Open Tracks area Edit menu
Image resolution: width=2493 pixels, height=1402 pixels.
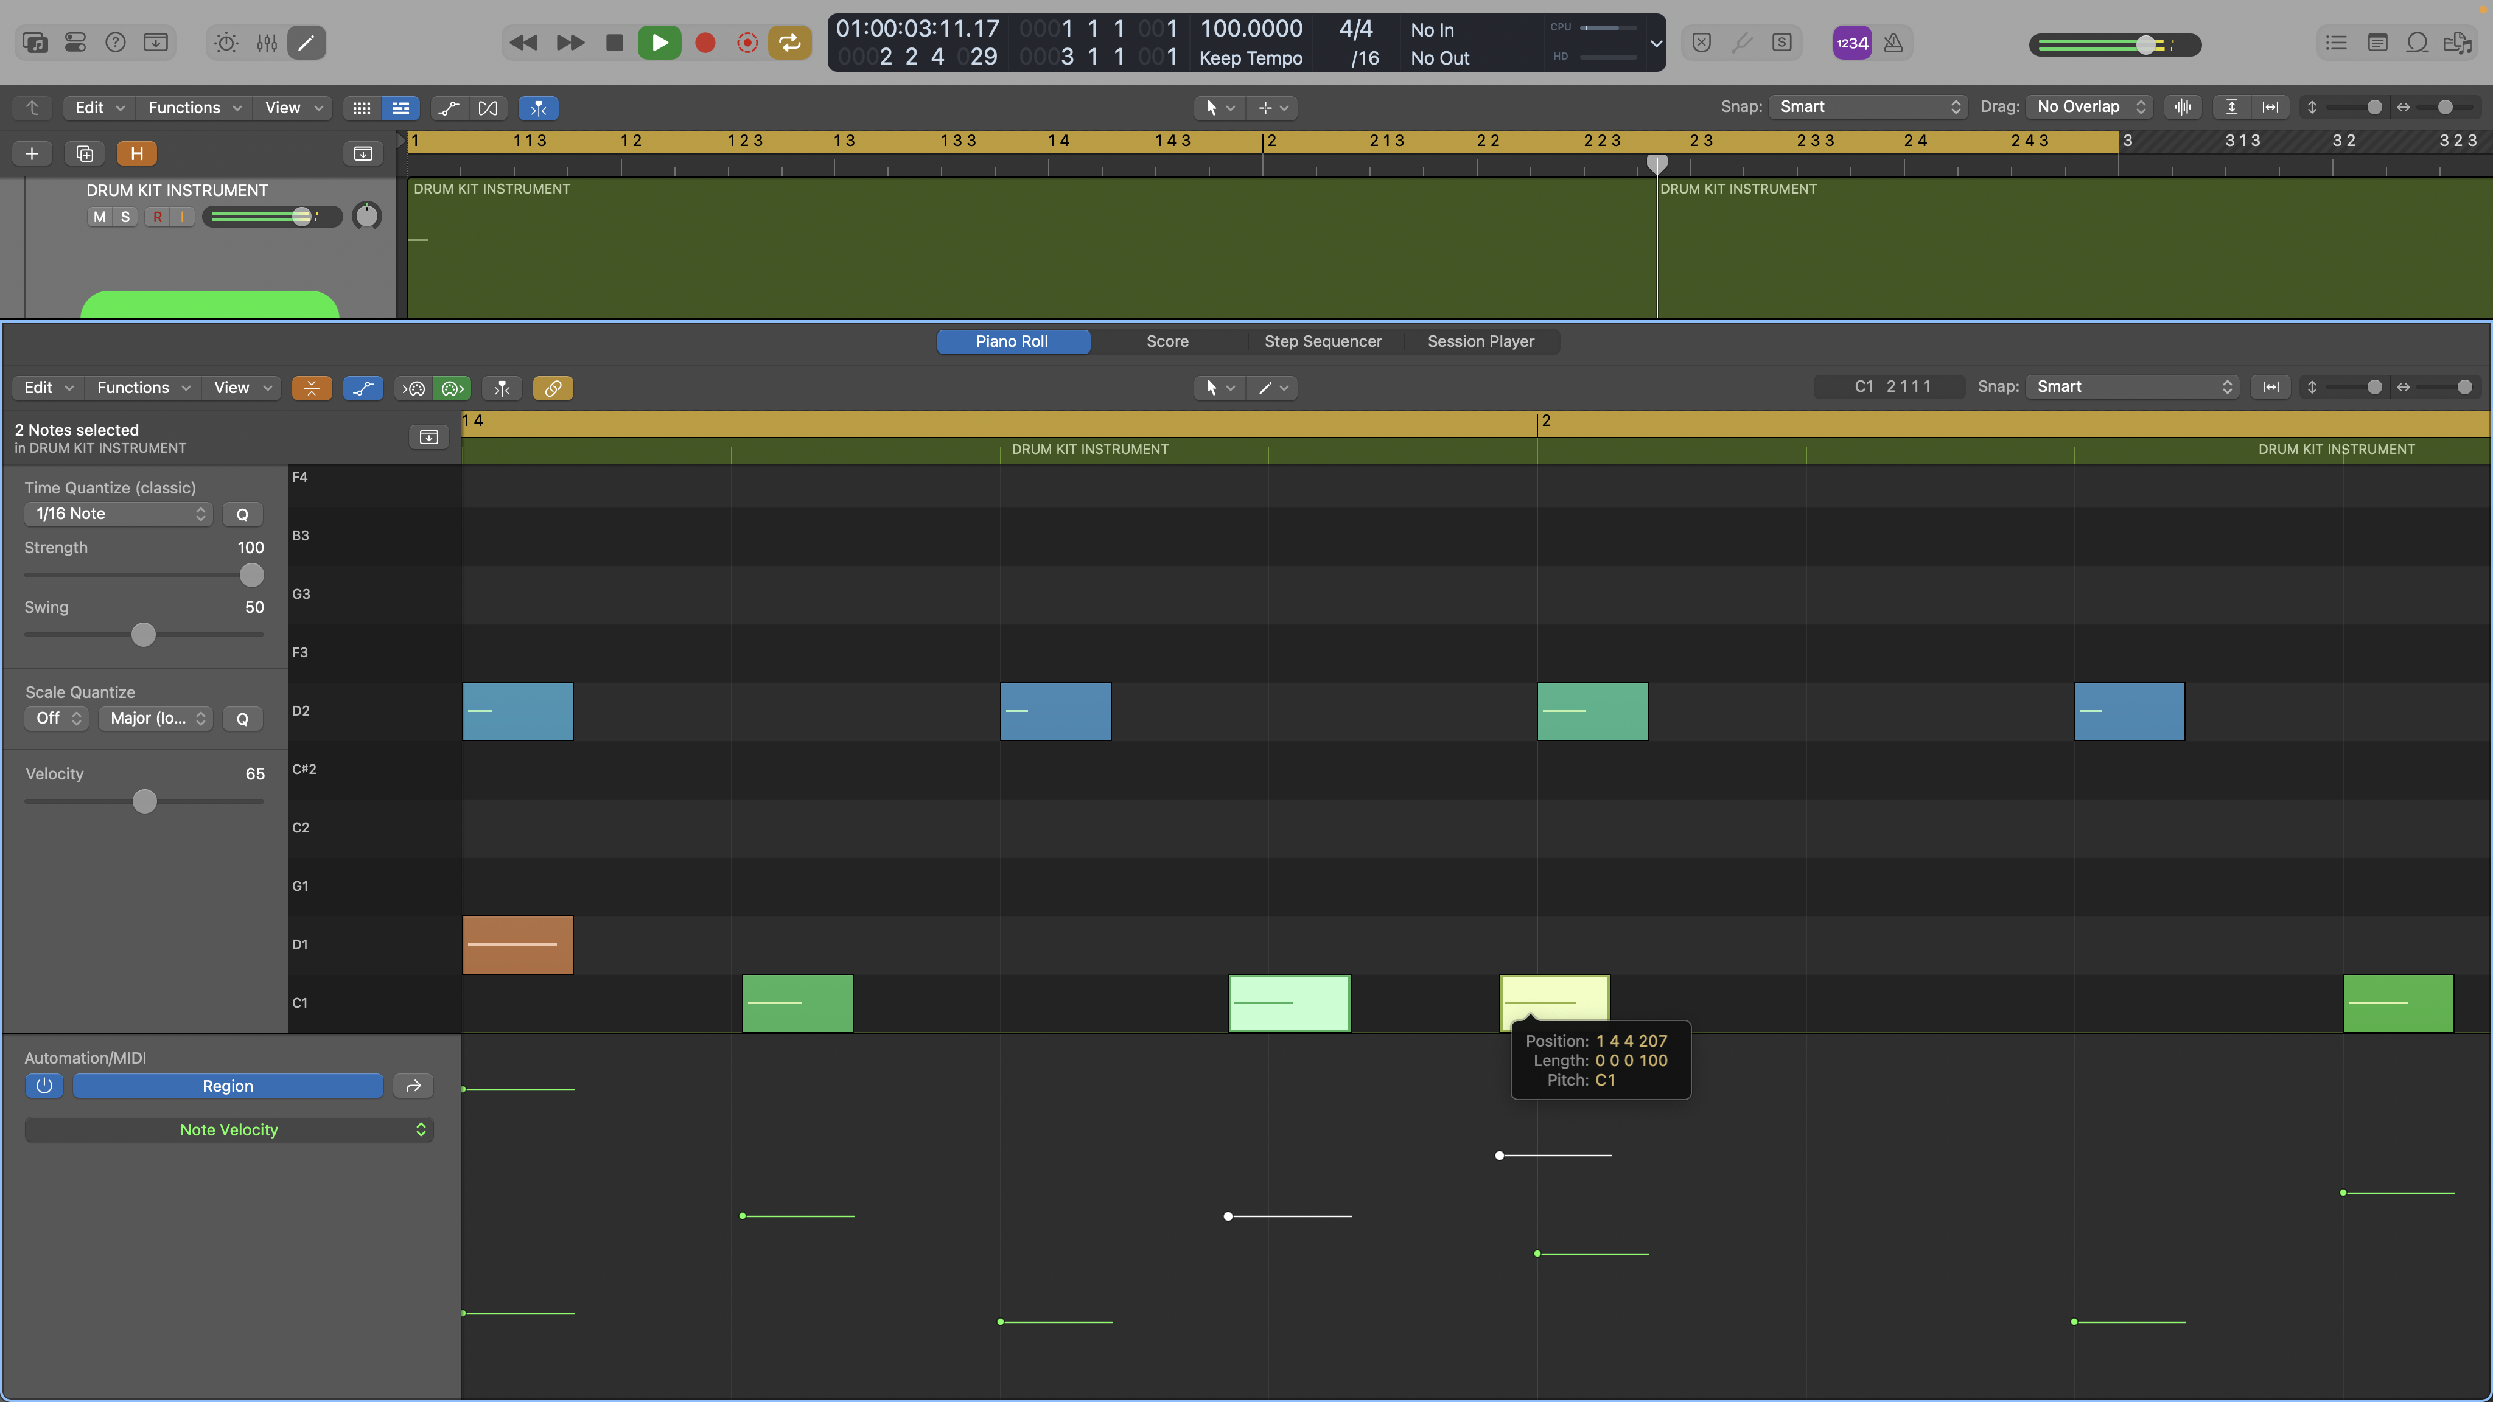[100, 107]
